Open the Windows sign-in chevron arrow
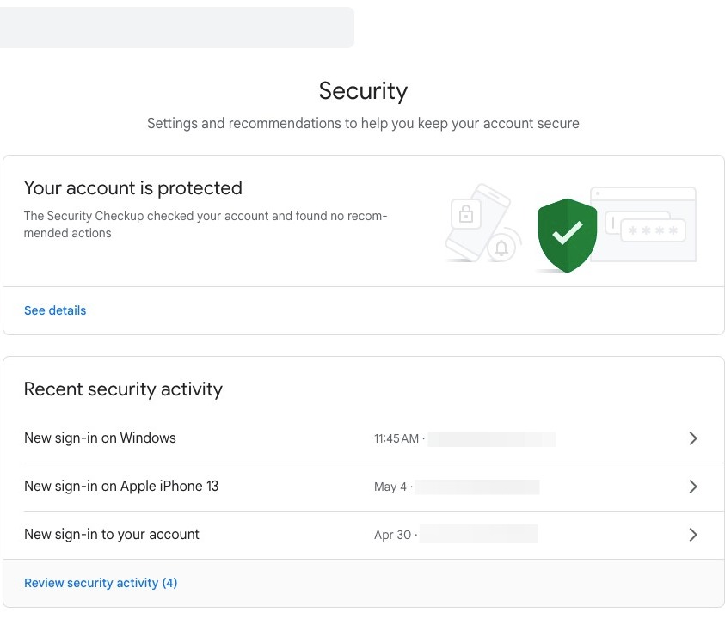This screenshot has width=725, height=619. tap(693, 438)
